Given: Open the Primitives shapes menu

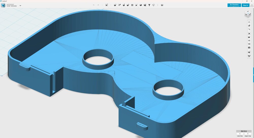Looking at the screenshot, I should [x=115, y=5].
